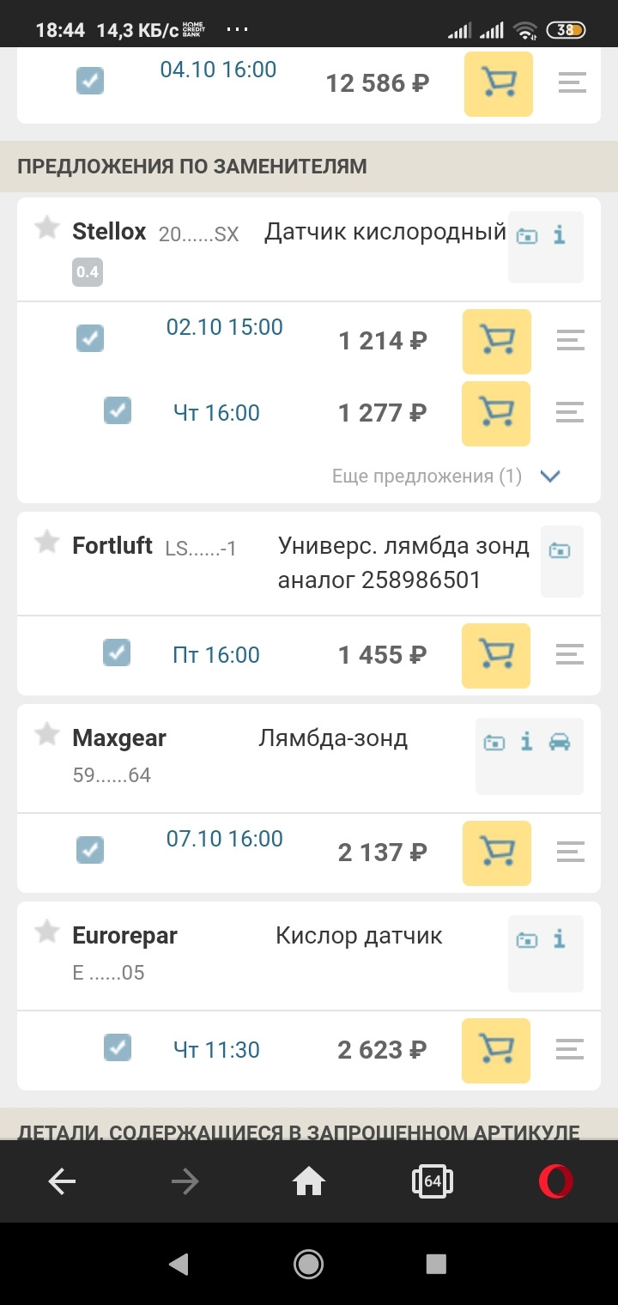Toggle checkbox for Пт 16:00 Fortluft offer
This screenshot has width=618, height=1305.
[117, 653]
